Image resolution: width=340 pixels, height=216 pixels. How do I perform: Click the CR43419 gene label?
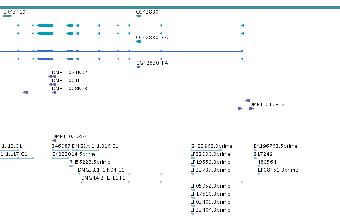[x=14, y=12]
